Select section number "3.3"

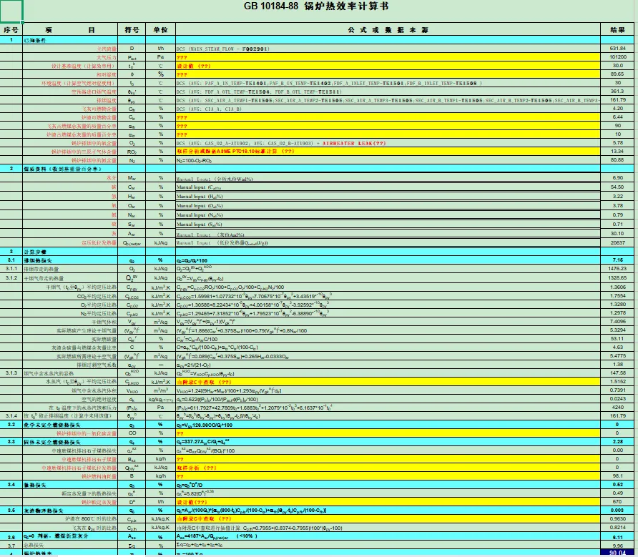[x=11, y=441]
